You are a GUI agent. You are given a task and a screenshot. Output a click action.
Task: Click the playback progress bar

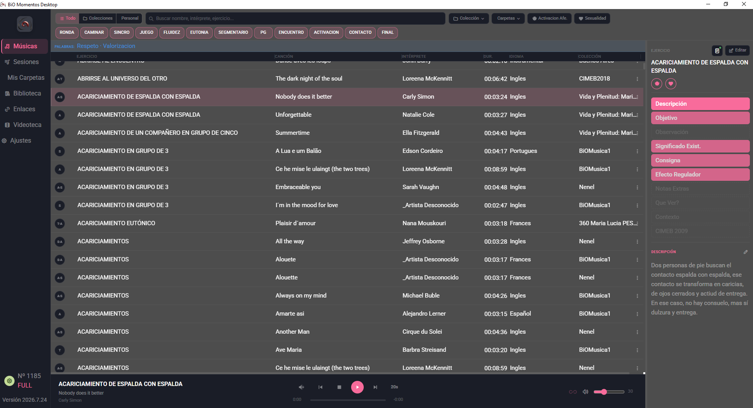click(348, 400)
